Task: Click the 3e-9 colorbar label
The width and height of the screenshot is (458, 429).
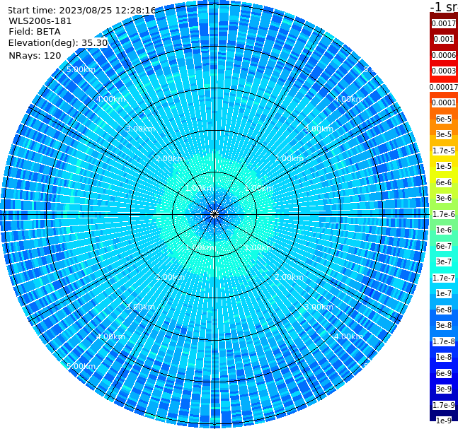Action: coord(444,389)
